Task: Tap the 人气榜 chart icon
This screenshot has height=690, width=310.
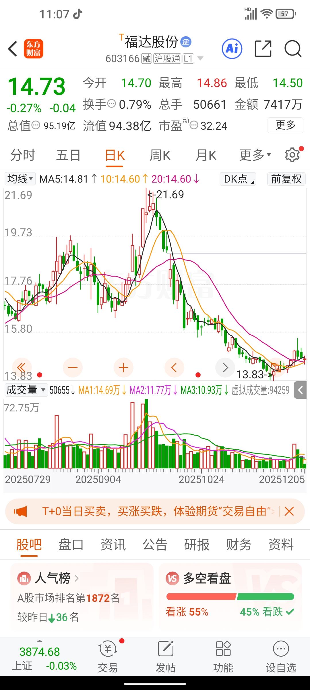Action: tap(24, 578)
